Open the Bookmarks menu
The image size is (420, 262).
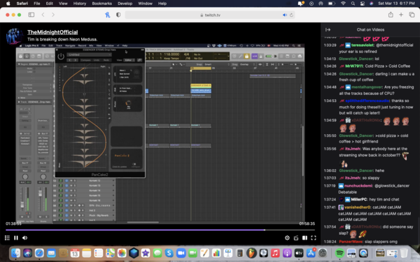click(x=101, y=3)
